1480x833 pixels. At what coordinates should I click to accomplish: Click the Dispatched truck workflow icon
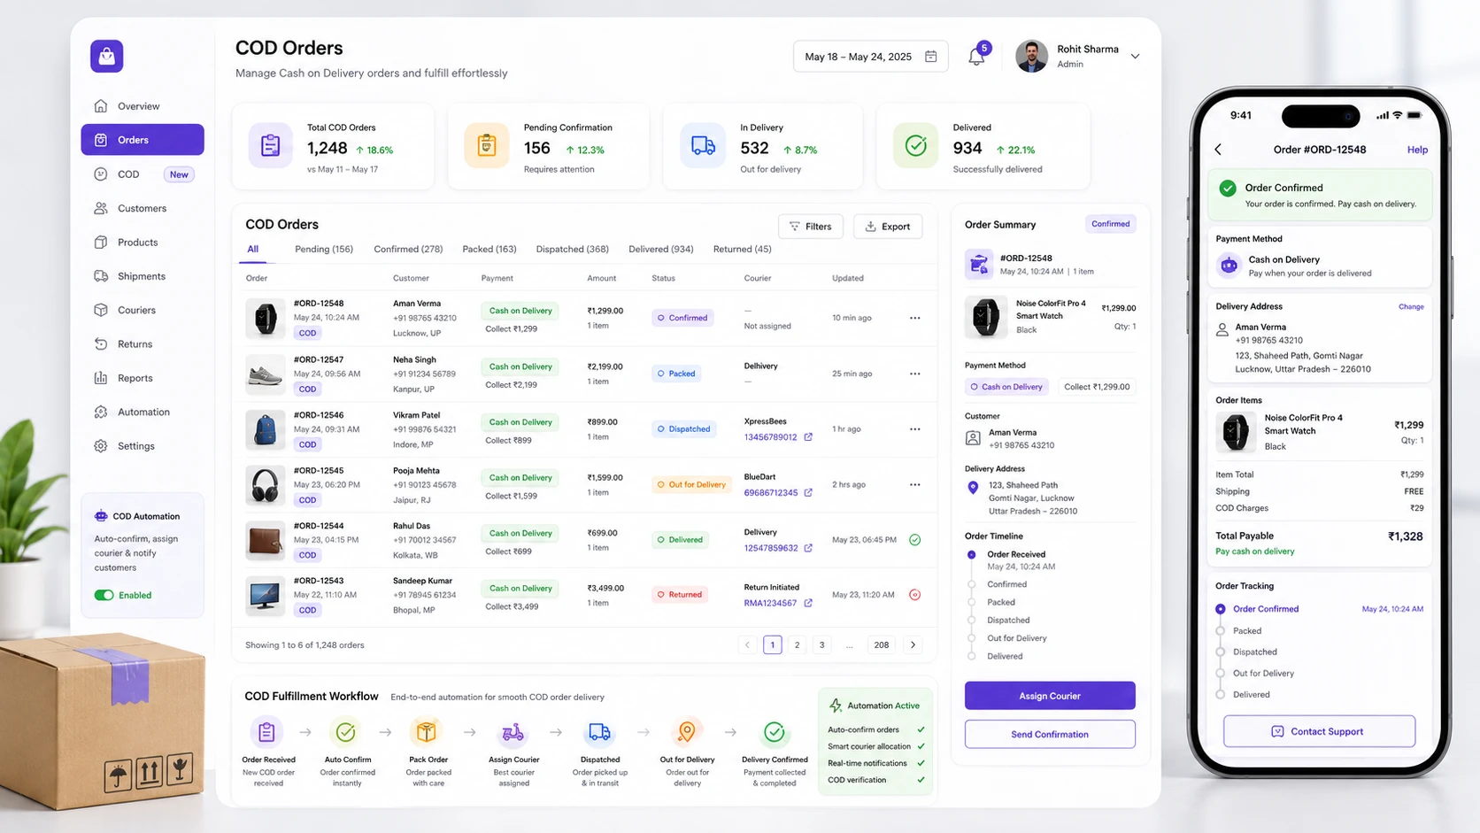click(x=599, y=732)
